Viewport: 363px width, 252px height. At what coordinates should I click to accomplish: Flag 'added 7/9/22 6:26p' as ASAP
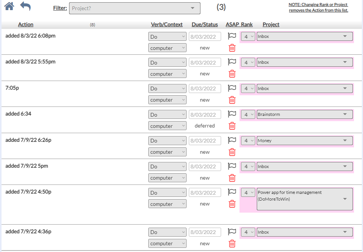click(x=232, y=140)
